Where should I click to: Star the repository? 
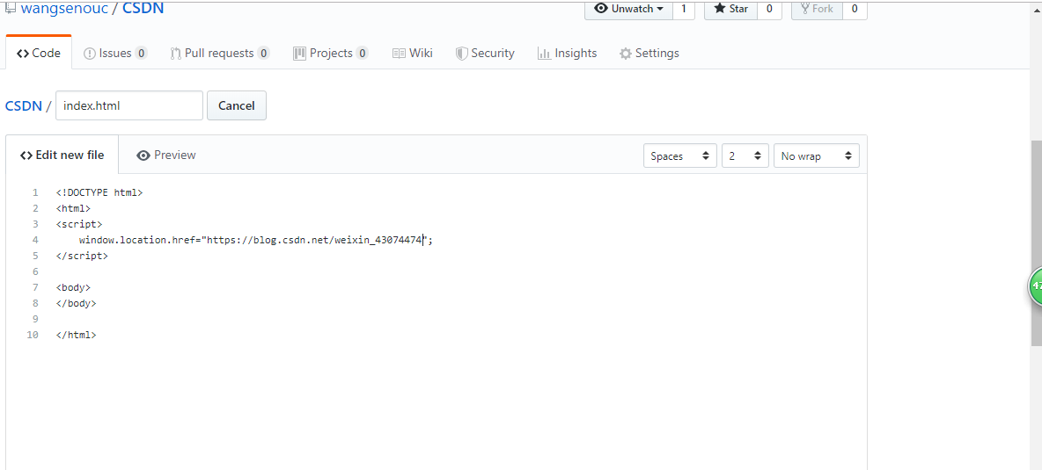[731, 10]
